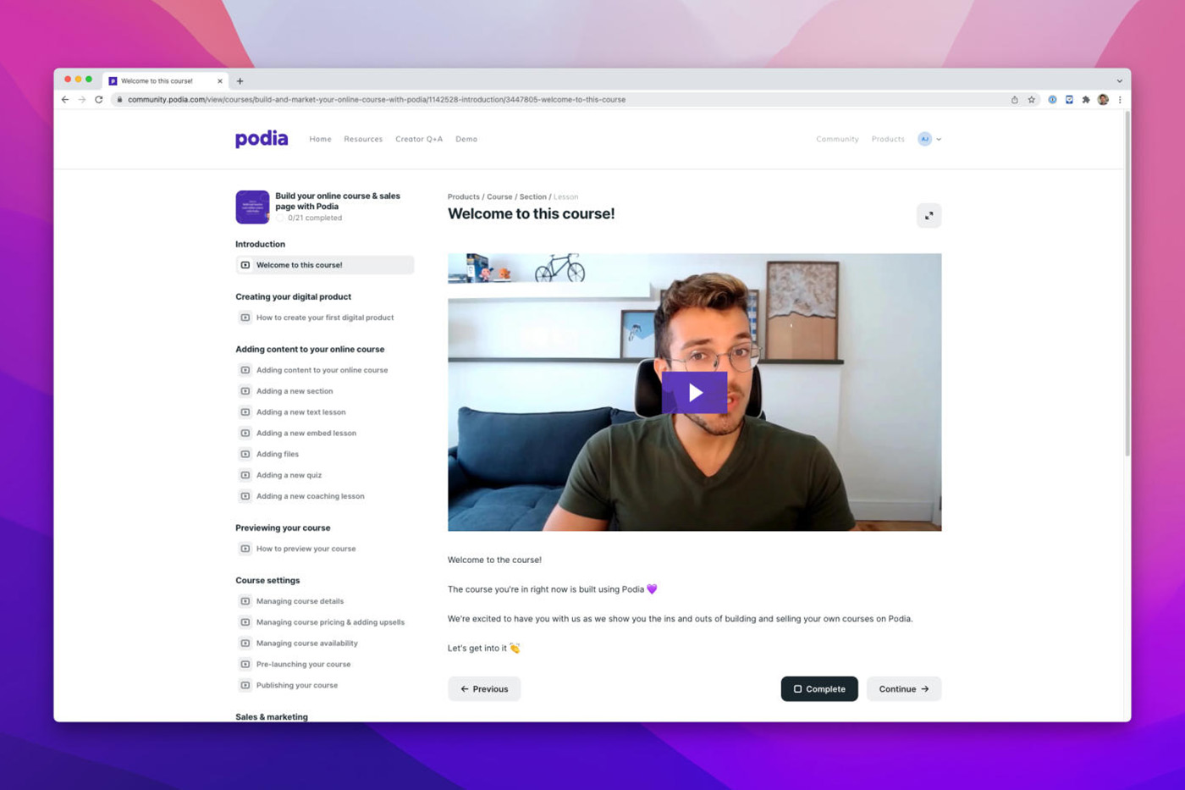The height and width of the screenshot is (790, 1185).
Task: Reload the page
Action: pyautogui.click(x=99, y=100)
